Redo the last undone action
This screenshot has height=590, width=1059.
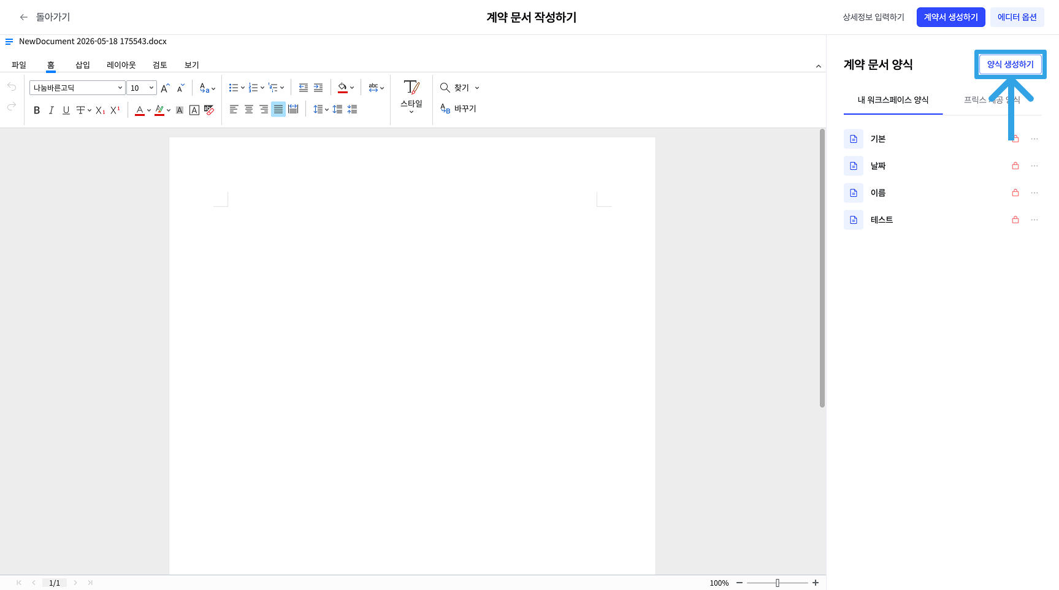[x=12, y=107]
